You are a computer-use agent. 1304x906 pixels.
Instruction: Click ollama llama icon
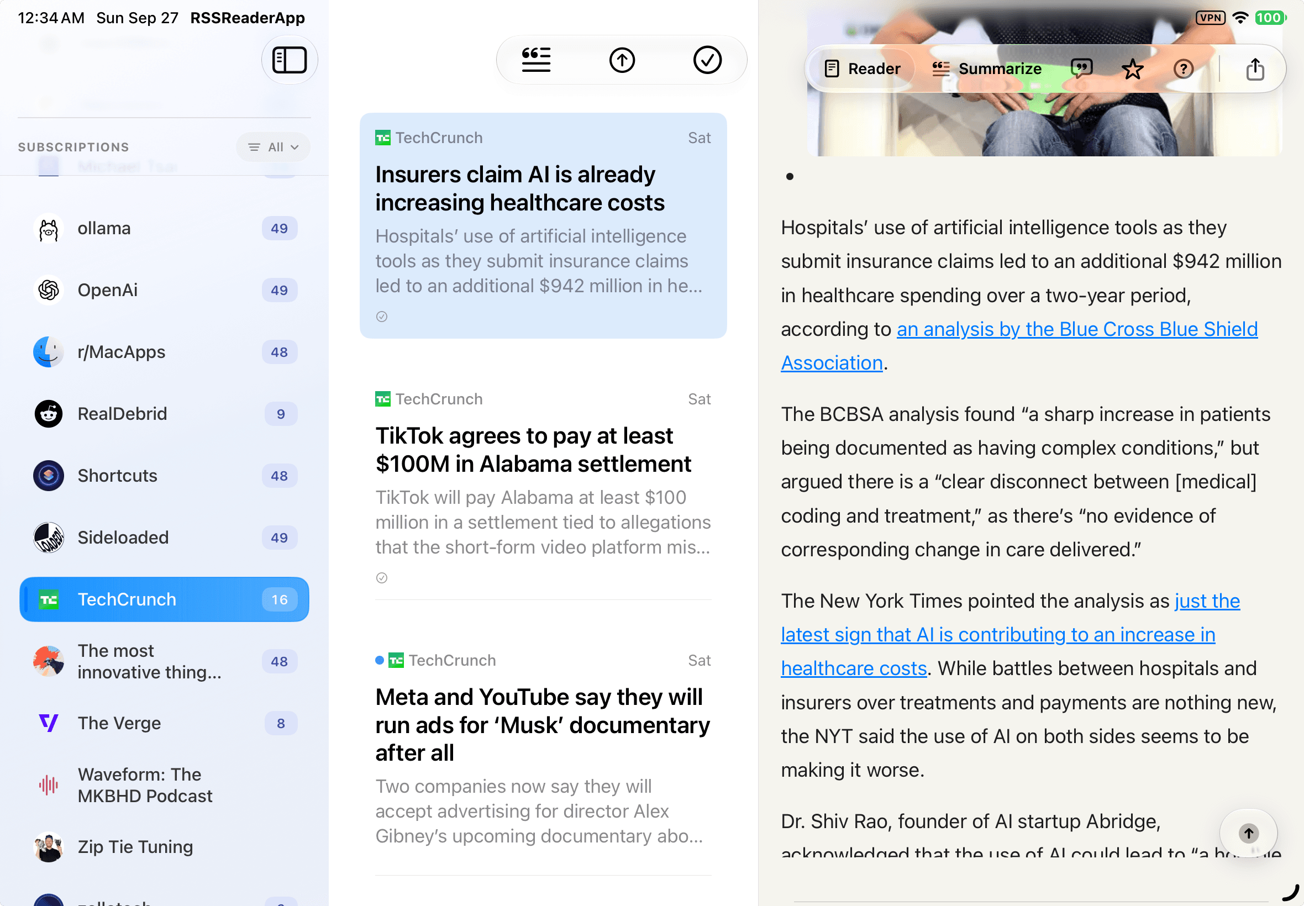49,228
